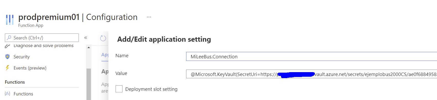Click the Function App icon beside prodpremium01
Screen dimensions: 437x100
pyautogui.click(x=10, y=20)
